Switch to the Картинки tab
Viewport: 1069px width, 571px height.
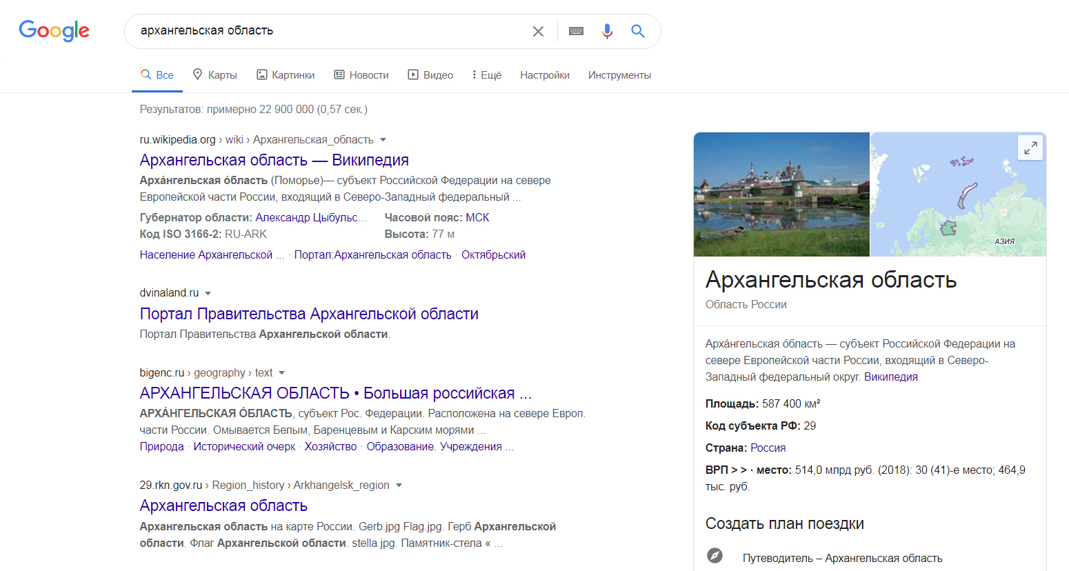[x=286, y=75]
